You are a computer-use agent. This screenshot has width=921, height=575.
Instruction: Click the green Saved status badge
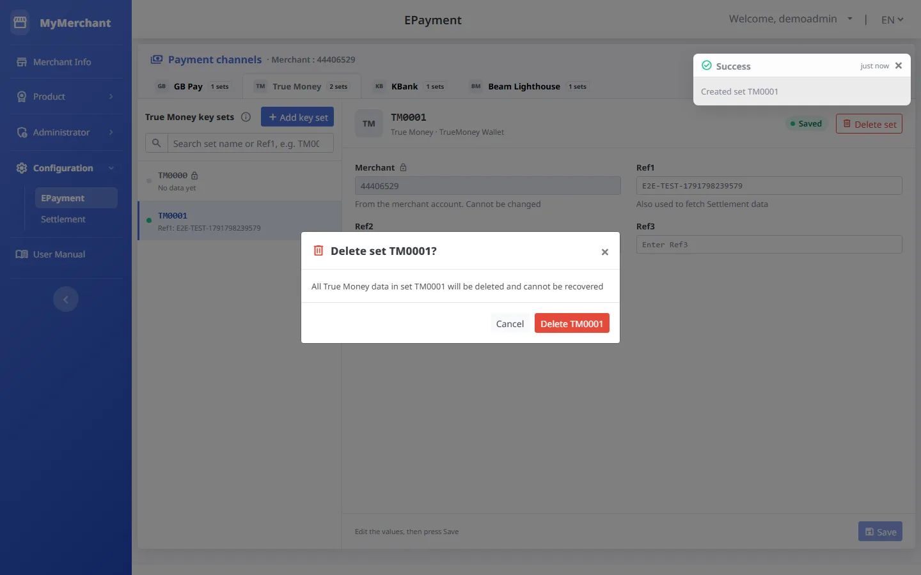[806, 124]
